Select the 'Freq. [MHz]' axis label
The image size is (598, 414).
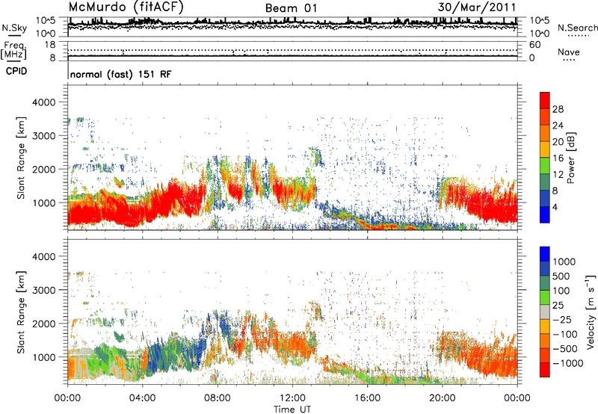coord(13,51)
